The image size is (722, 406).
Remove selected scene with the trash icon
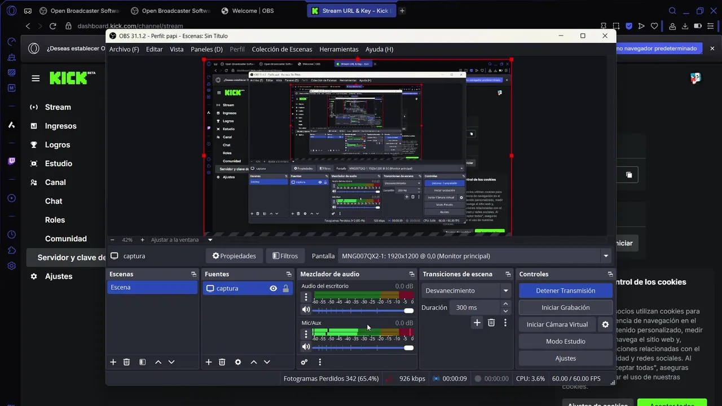point(126,362)
